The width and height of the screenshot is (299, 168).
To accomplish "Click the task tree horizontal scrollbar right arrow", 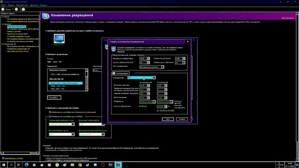I will tap(37, 153).
